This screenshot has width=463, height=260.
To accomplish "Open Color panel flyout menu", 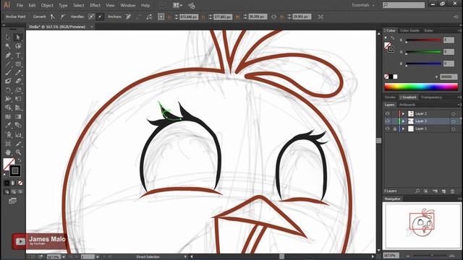I will [x=459, y=30].
